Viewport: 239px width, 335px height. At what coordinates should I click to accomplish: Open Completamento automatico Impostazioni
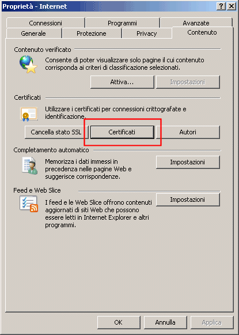[188, 162]
